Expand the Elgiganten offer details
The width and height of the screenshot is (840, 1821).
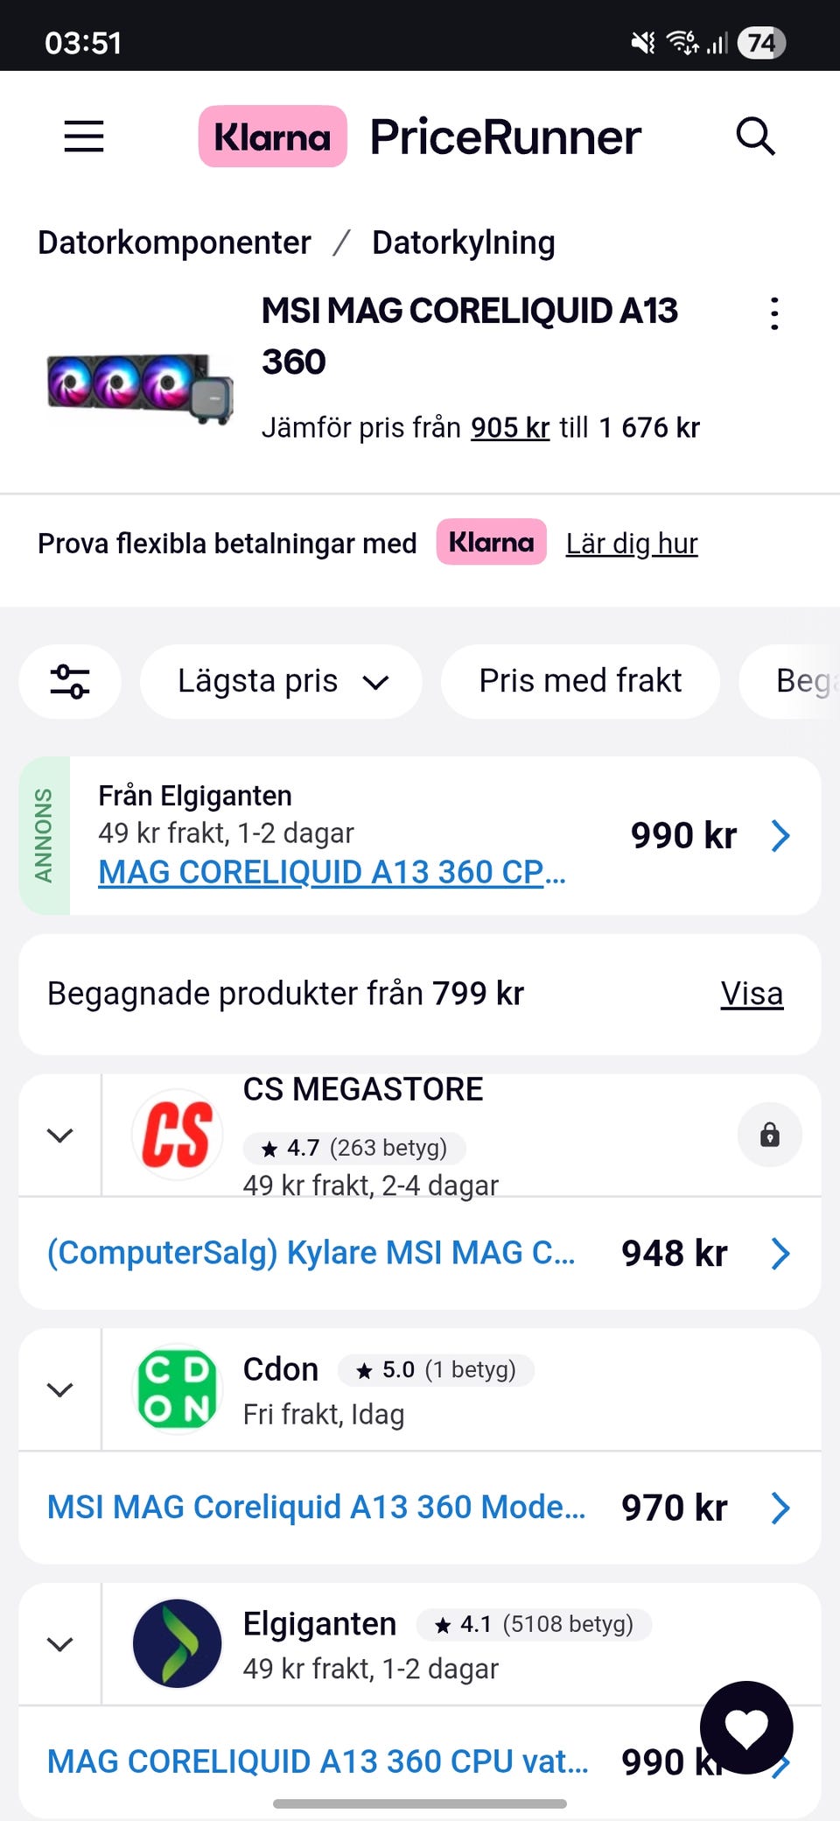point(59,1644)
